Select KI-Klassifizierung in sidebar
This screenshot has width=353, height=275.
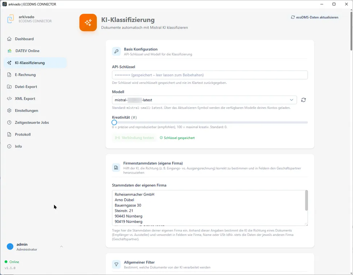(x=35, y=63)
